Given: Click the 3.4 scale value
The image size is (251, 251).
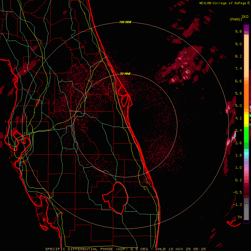Looking at the screenshot, I should (x=238, y=131).
